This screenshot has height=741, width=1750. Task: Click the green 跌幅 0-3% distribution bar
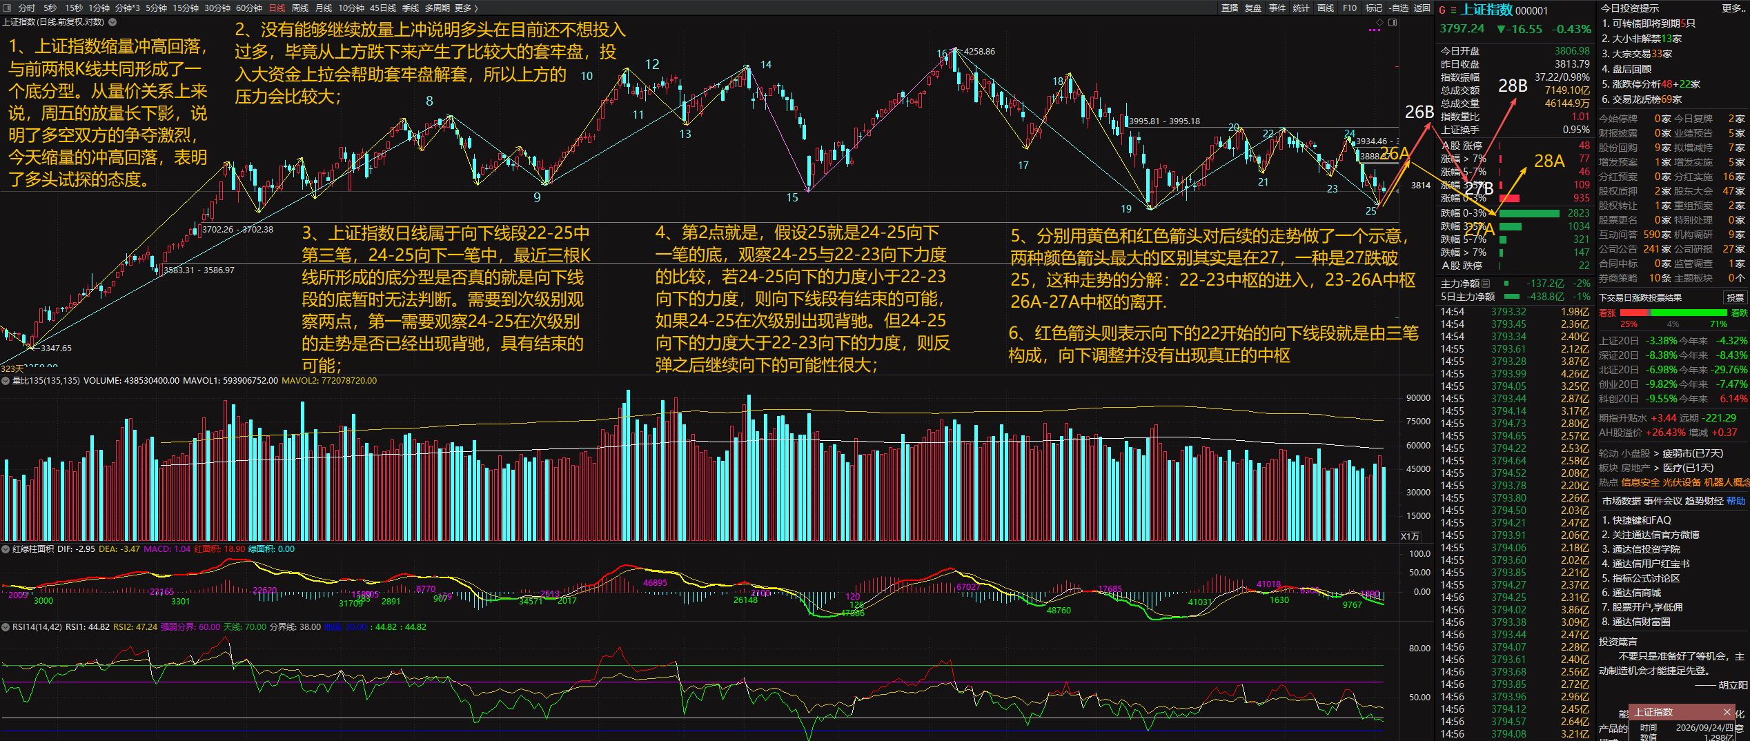click(1529, 213)
